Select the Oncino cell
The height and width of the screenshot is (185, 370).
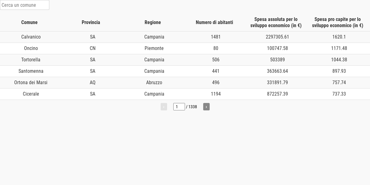[31, 48]
